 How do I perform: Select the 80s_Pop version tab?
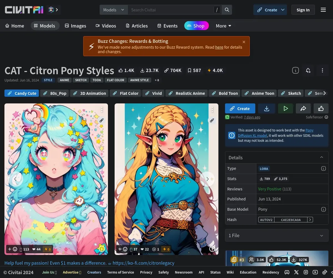point(55,93)
